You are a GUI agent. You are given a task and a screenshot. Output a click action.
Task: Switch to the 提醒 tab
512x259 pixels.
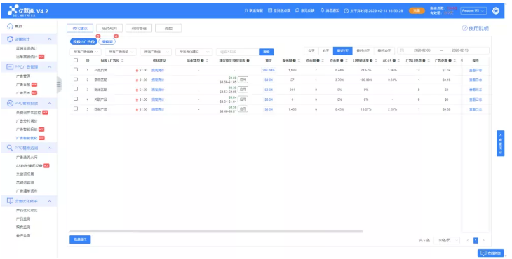(168, 28)
